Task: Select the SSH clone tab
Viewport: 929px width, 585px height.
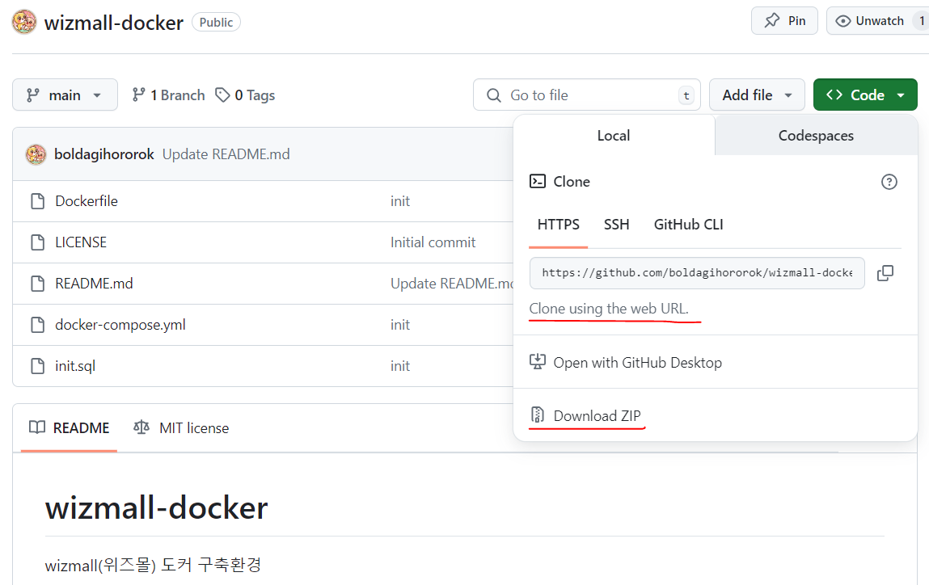Action: pos(616,225)
